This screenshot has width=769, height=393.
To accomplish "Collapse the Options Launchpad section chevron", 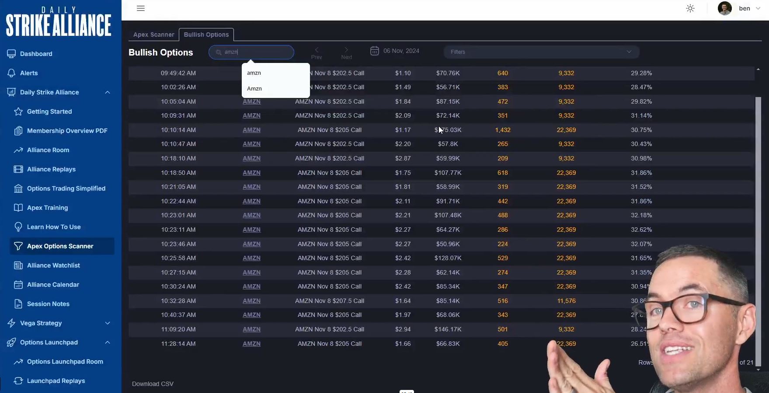I will 108,342.
